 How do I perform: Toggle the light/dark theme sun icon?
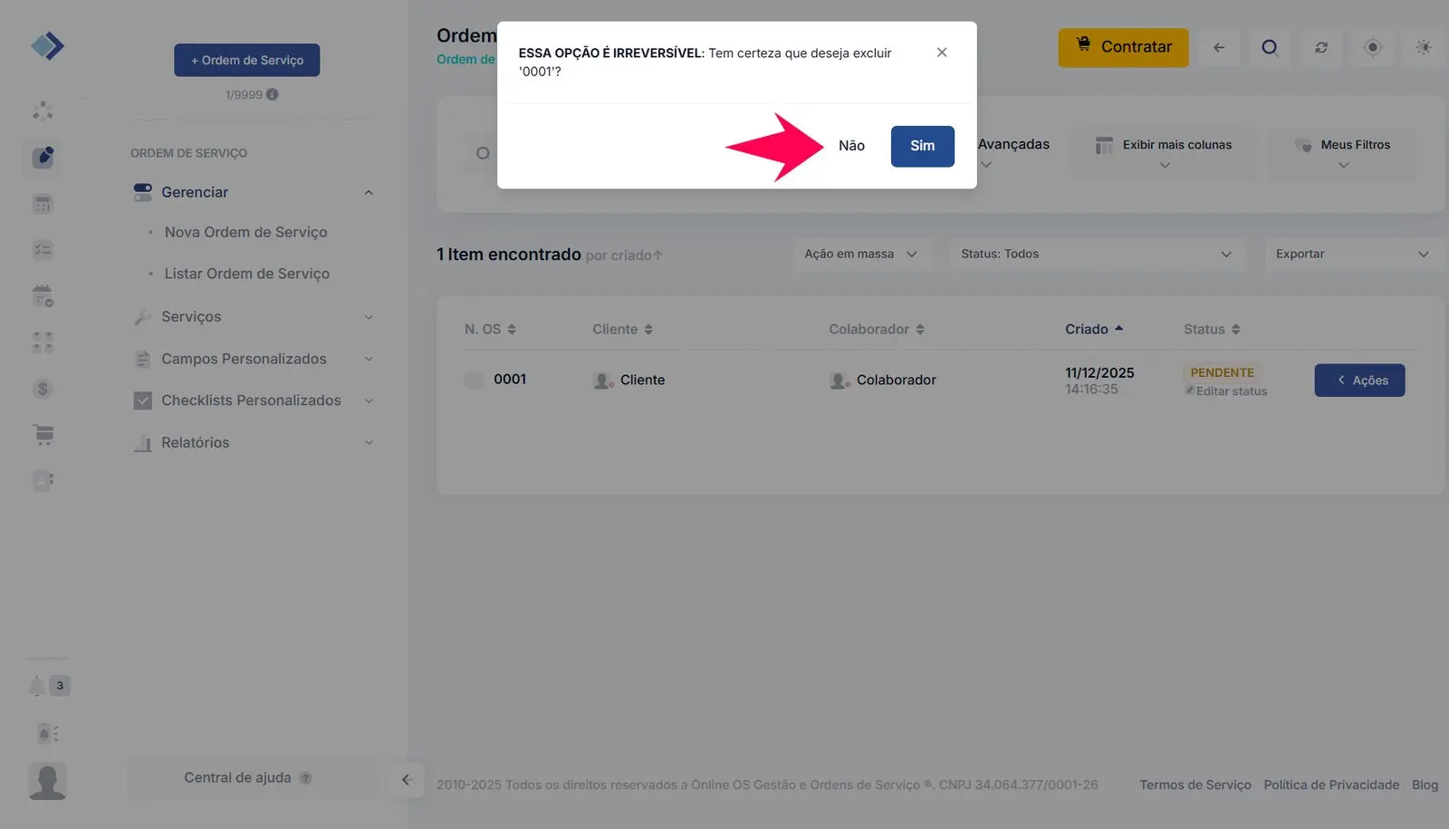1424,47
